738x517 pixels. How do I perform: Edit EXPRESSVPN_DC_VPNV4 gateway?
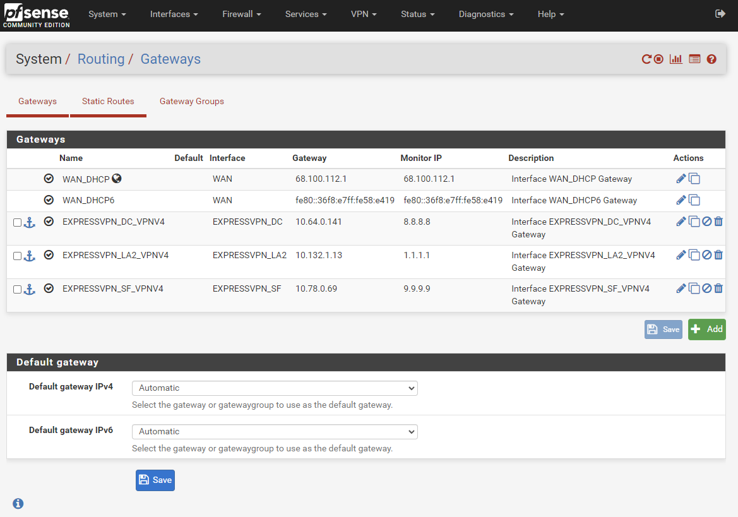coord(681,221)
